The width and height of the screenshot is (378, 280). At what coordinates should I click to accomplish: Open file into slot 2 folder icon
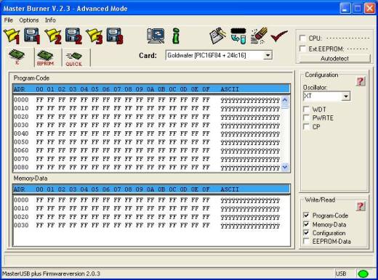pos(53,36)
